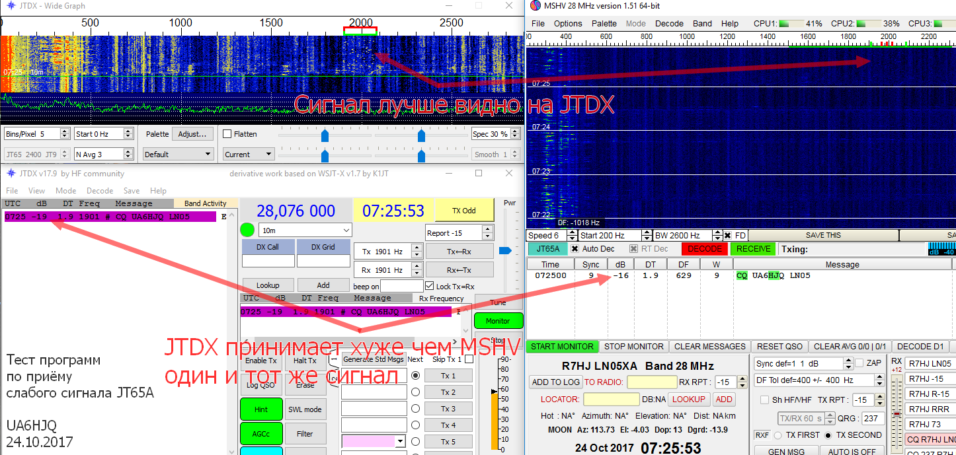Open the View menu in JTDX
The image size is (956, 455).
(37, 191)
